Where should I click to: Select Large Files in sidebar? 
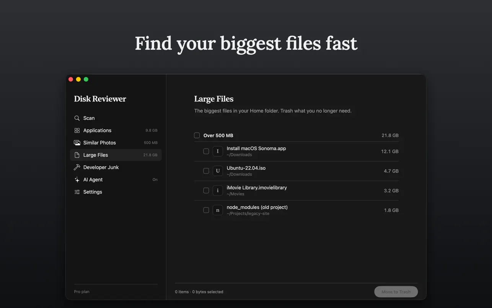(116, 155)
